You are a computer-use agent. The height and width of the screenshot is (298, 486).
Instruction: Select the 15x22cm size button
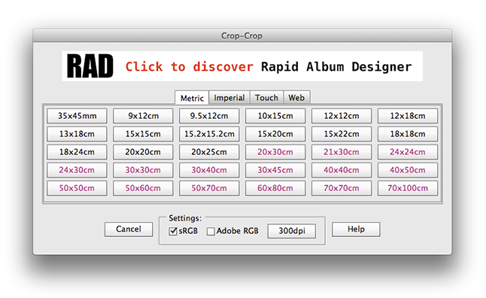pyautogui.click(x=342, y=134)
